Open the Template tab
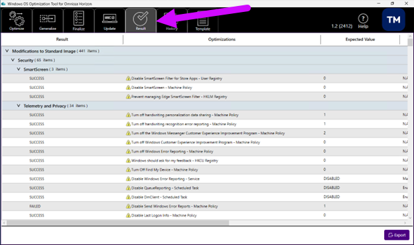The image size is (414, 245). (203, 21)
